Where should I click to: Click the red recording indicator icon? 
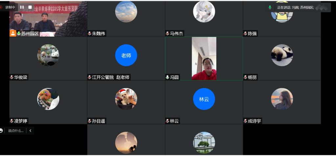pos(1,7)
